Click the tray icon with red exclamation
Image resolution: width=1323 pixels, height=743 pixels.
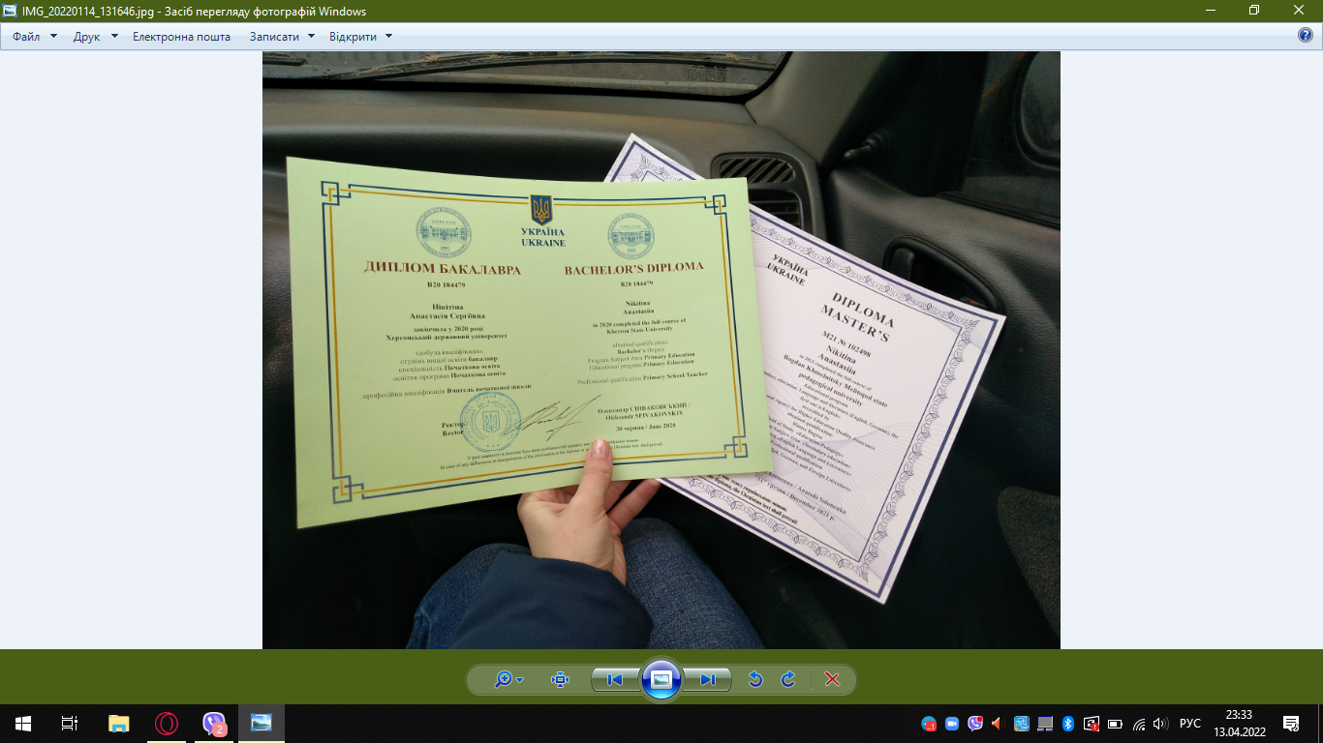tap(1092, 724)
